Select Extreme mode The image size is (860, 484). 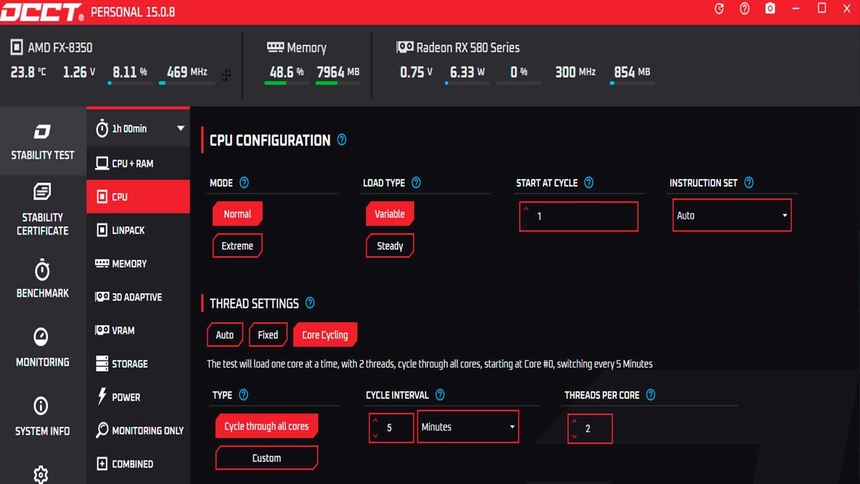[x=237, y=246]
